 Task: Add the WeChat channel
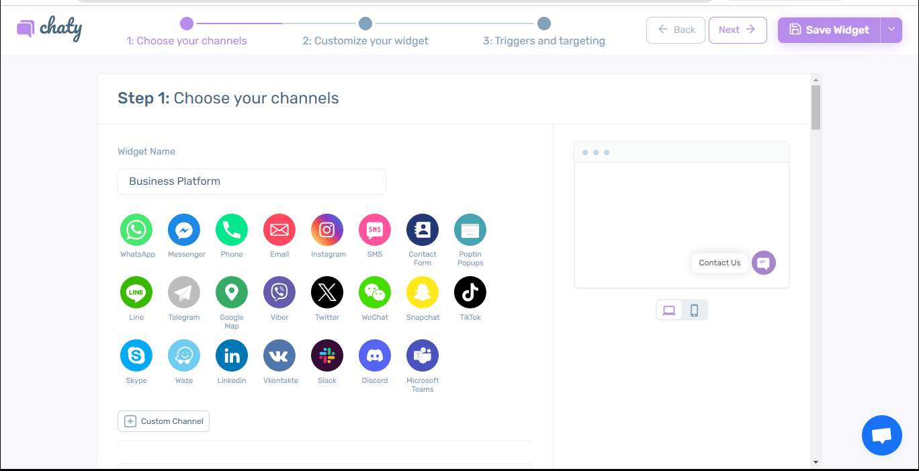[x=375, y=293]
